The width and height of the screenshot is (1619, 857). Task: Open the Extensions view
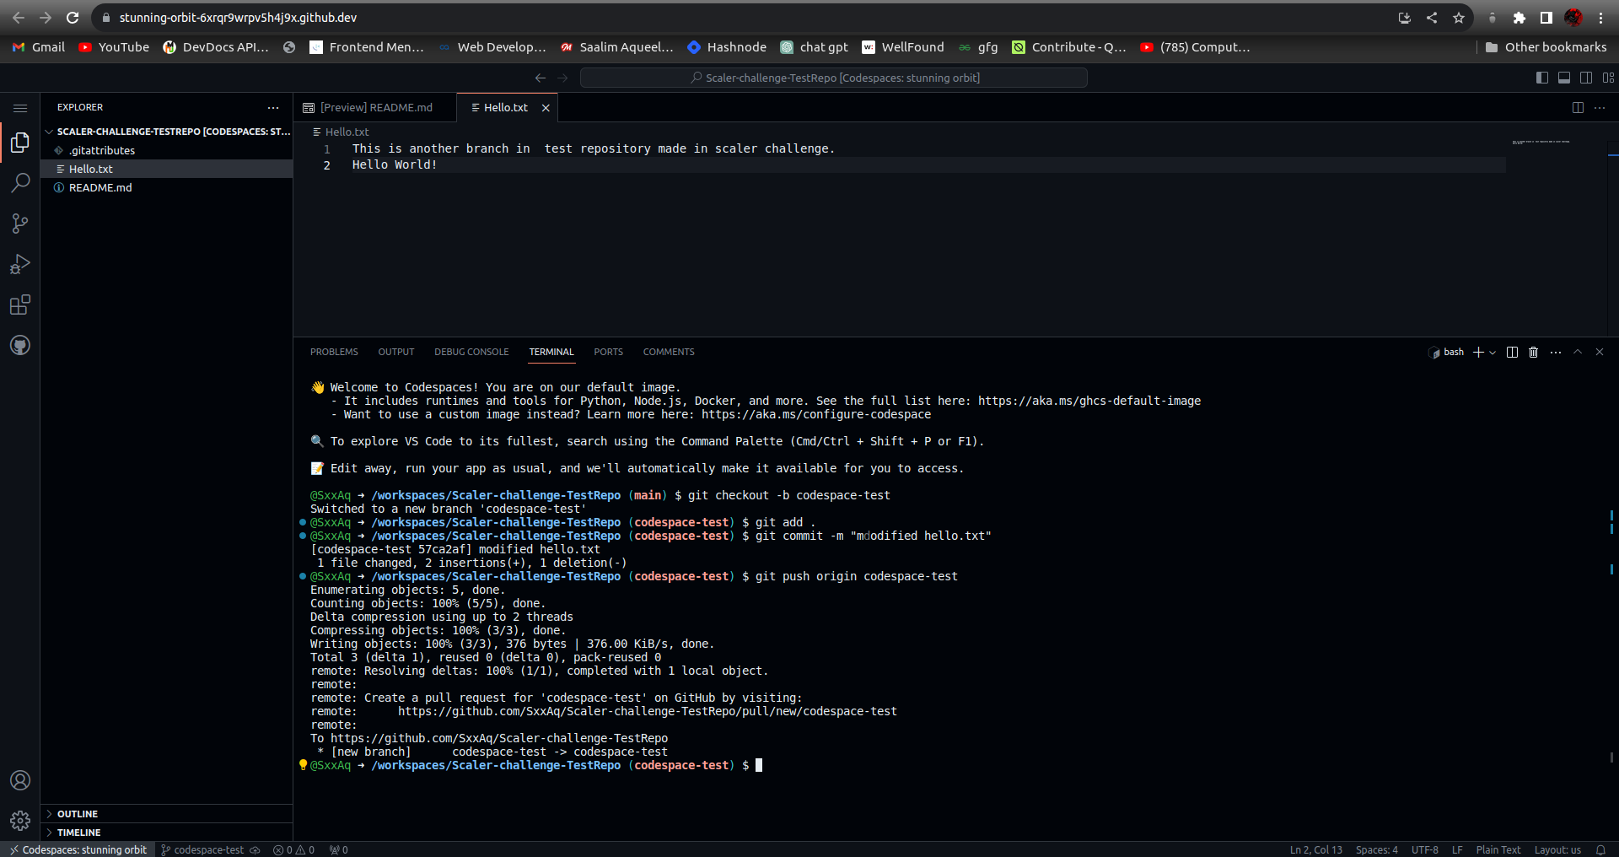20,305
